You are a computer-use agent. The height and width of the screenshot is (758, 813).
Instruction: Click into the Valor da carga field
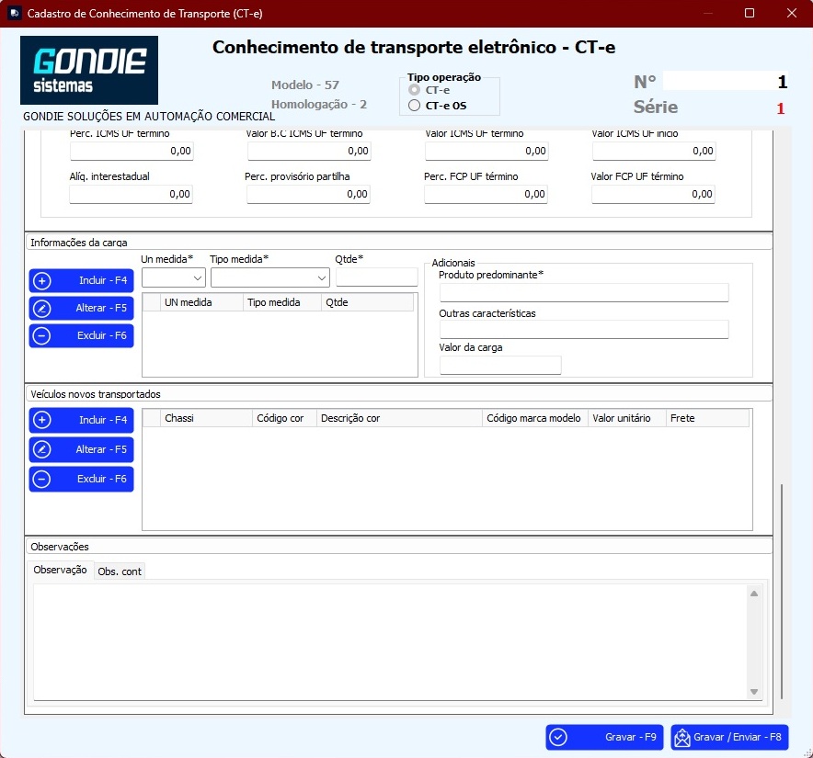[500, 366]
